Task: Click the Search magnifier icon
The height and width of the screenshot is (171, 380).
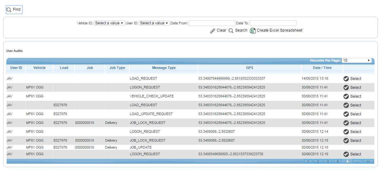Action: coord(231,31)
